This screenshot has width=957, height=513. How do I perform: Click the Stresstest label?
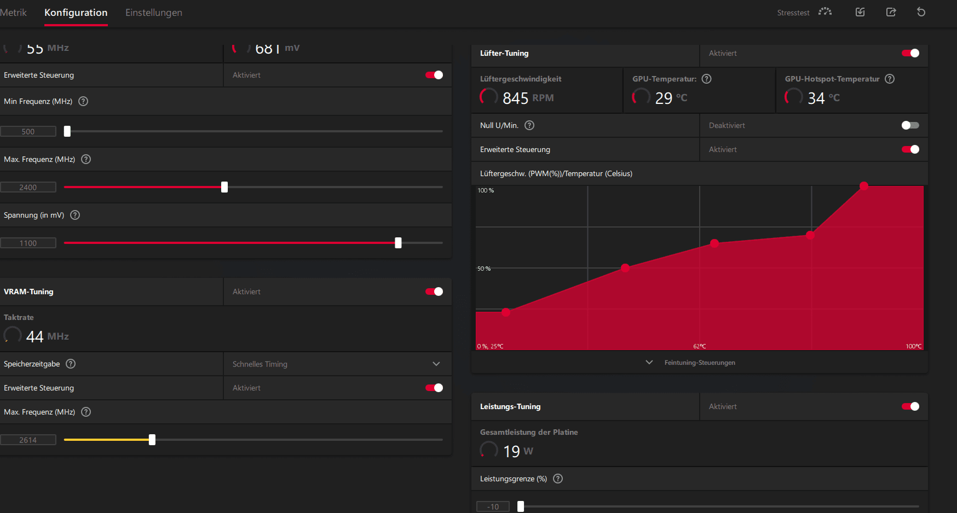[x=793, y=13]
